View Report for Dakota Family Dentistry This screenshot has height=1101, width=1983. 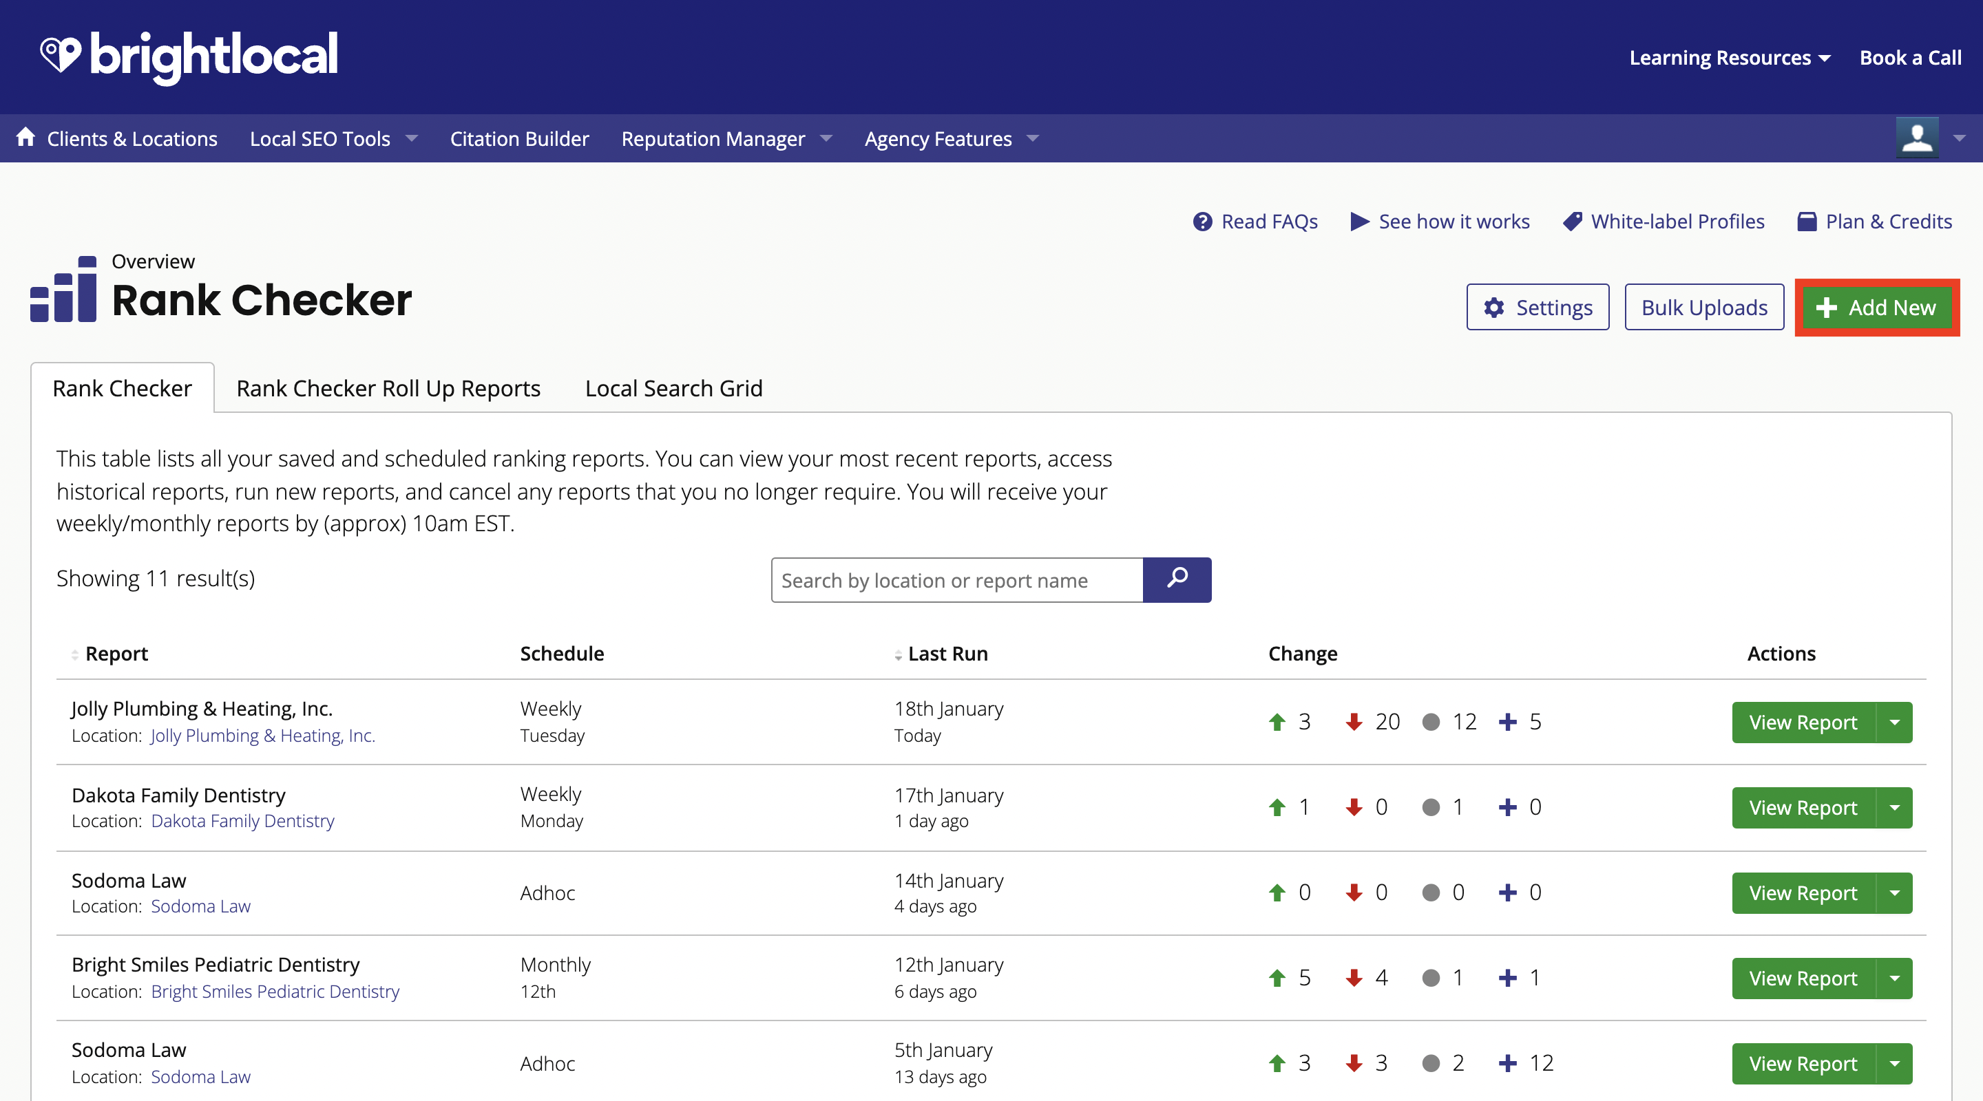pyautogui.click(x=1803, y=808)
